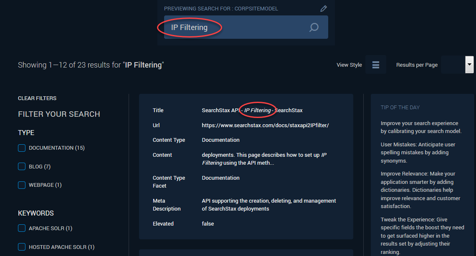476x256 pixels.
Task: Click the 'Content Type Facet' field label
Action: (x=169, y=182)
